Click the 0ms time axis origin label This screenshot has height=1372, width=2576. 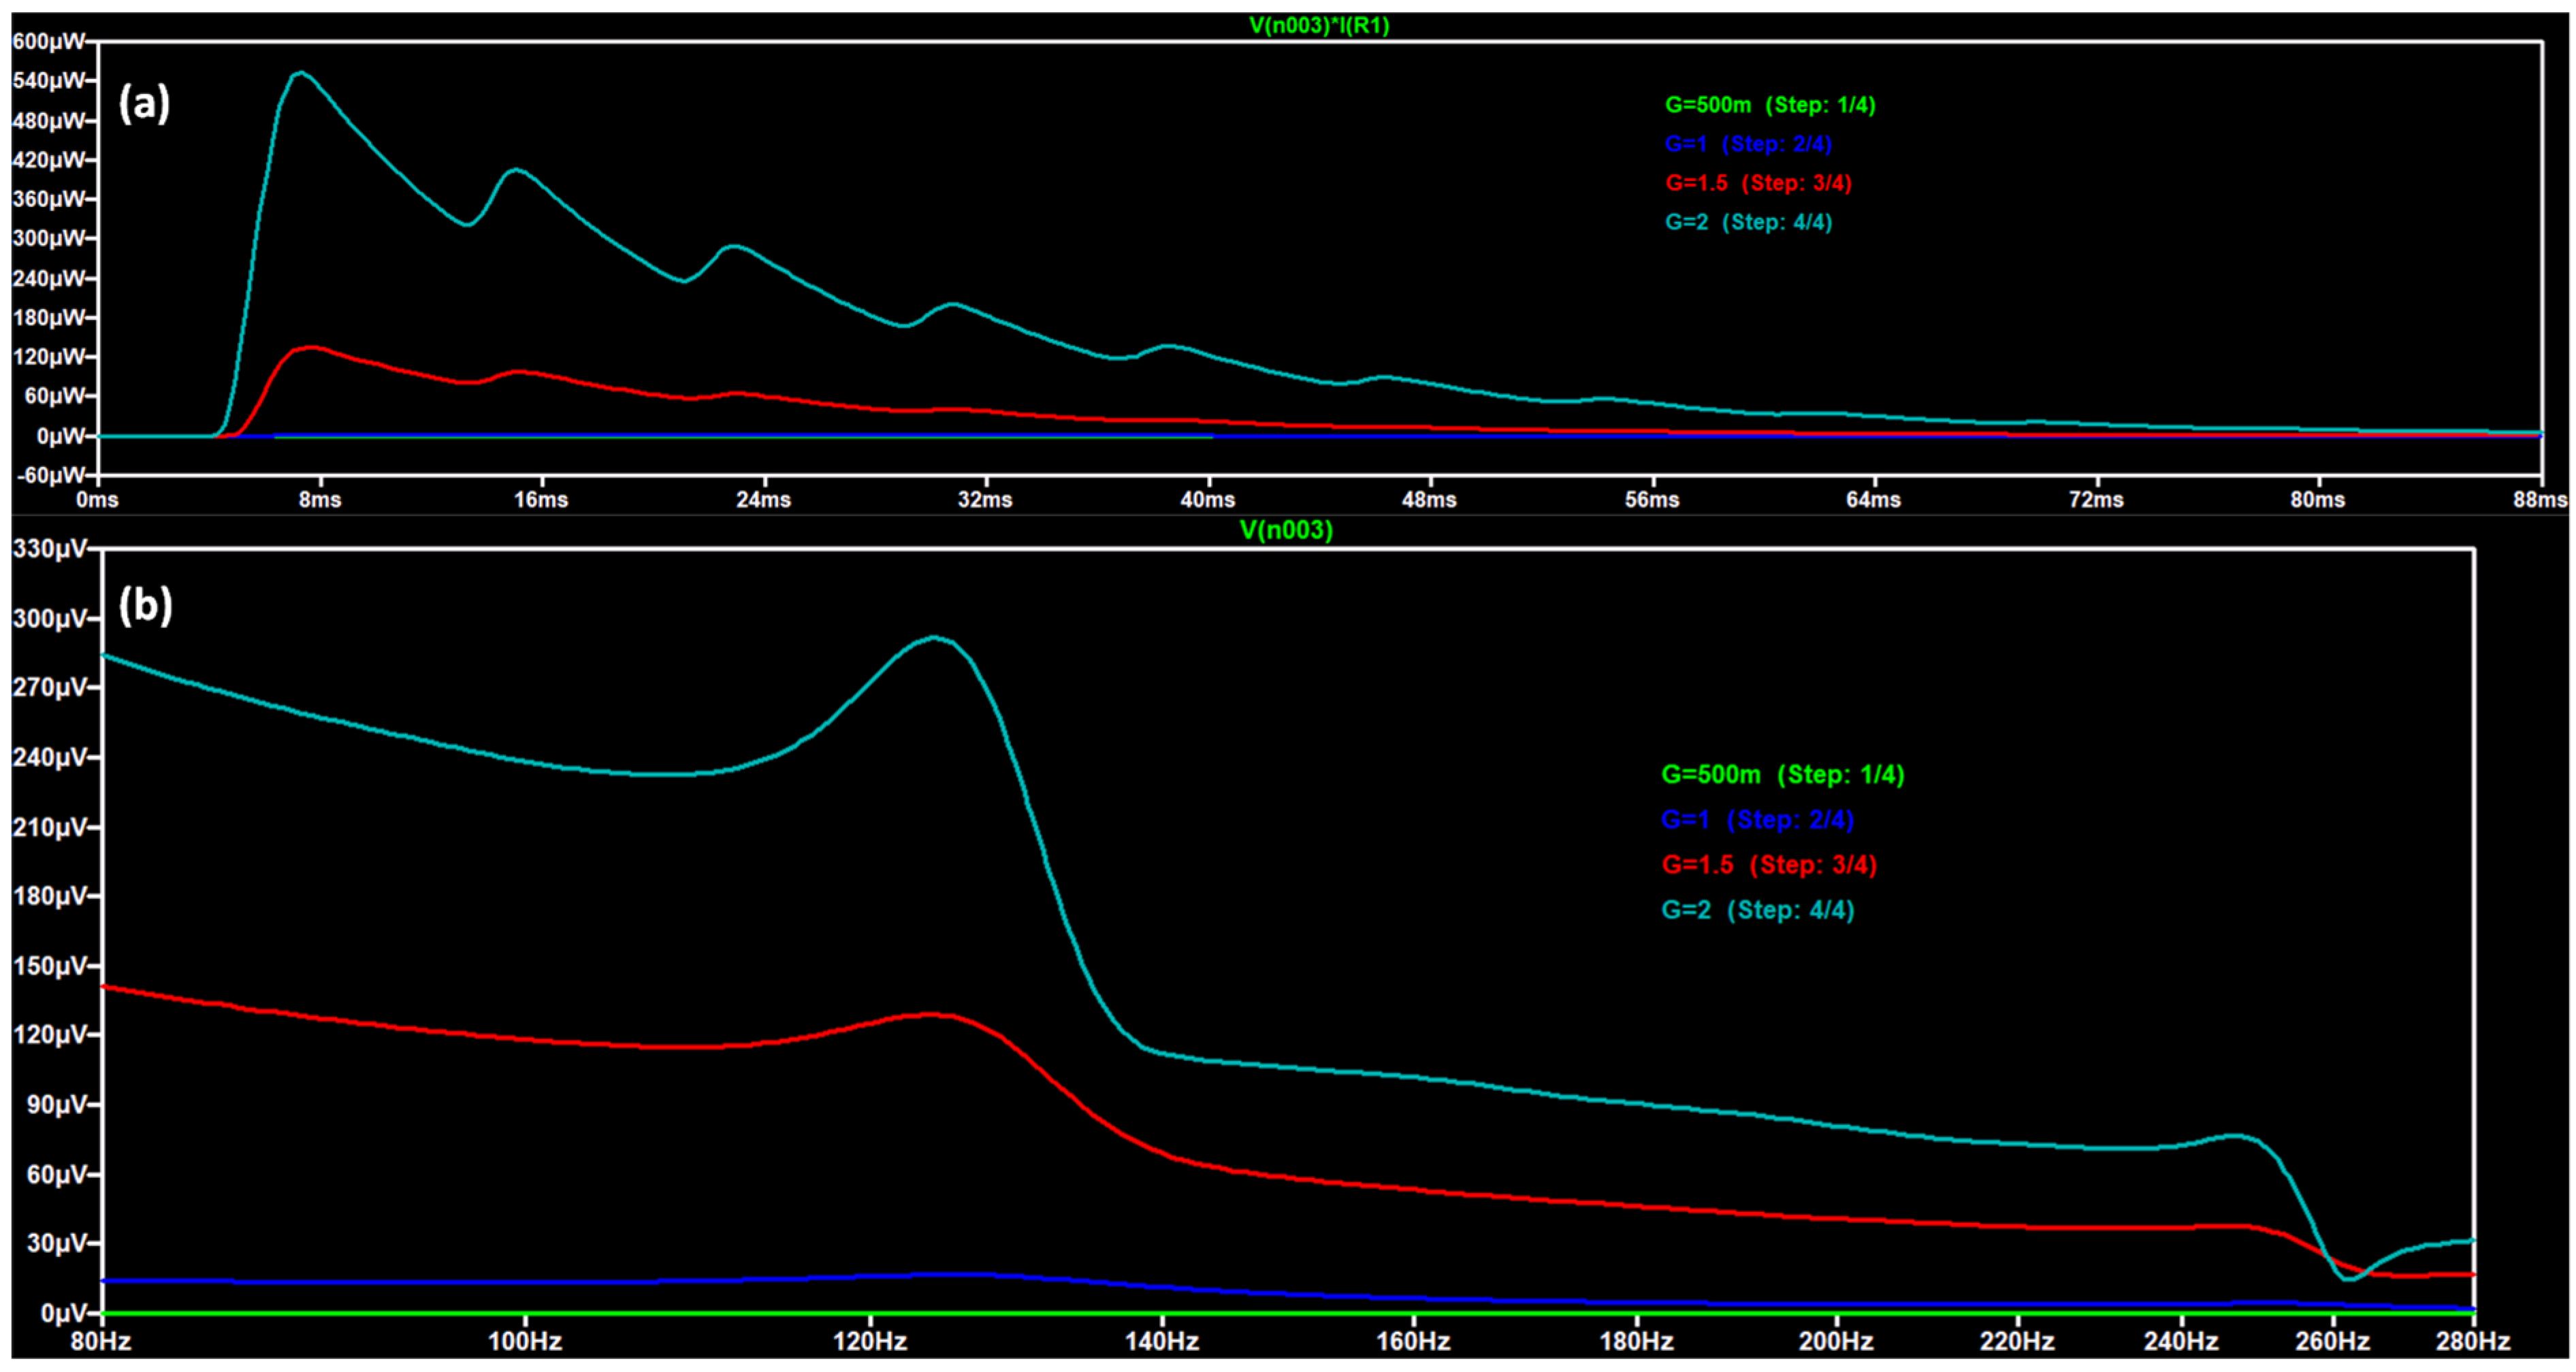click(x=97, y=500)
